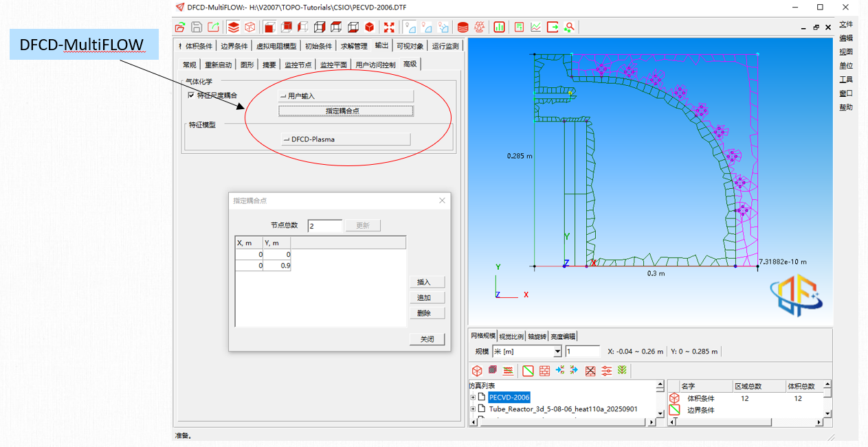
Task: Click the solid red cube icon
Action: [370, 27]
